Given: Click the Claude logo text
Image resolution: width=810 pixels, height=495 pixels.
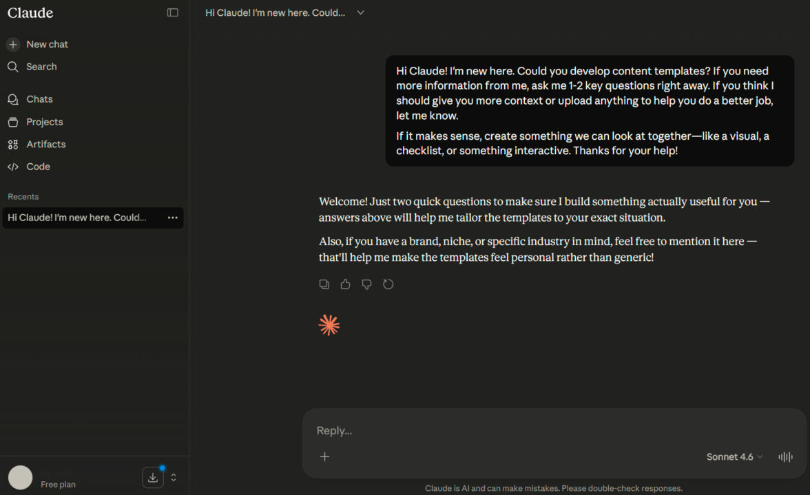Looking at the screenshot, I should click(30, 12).
